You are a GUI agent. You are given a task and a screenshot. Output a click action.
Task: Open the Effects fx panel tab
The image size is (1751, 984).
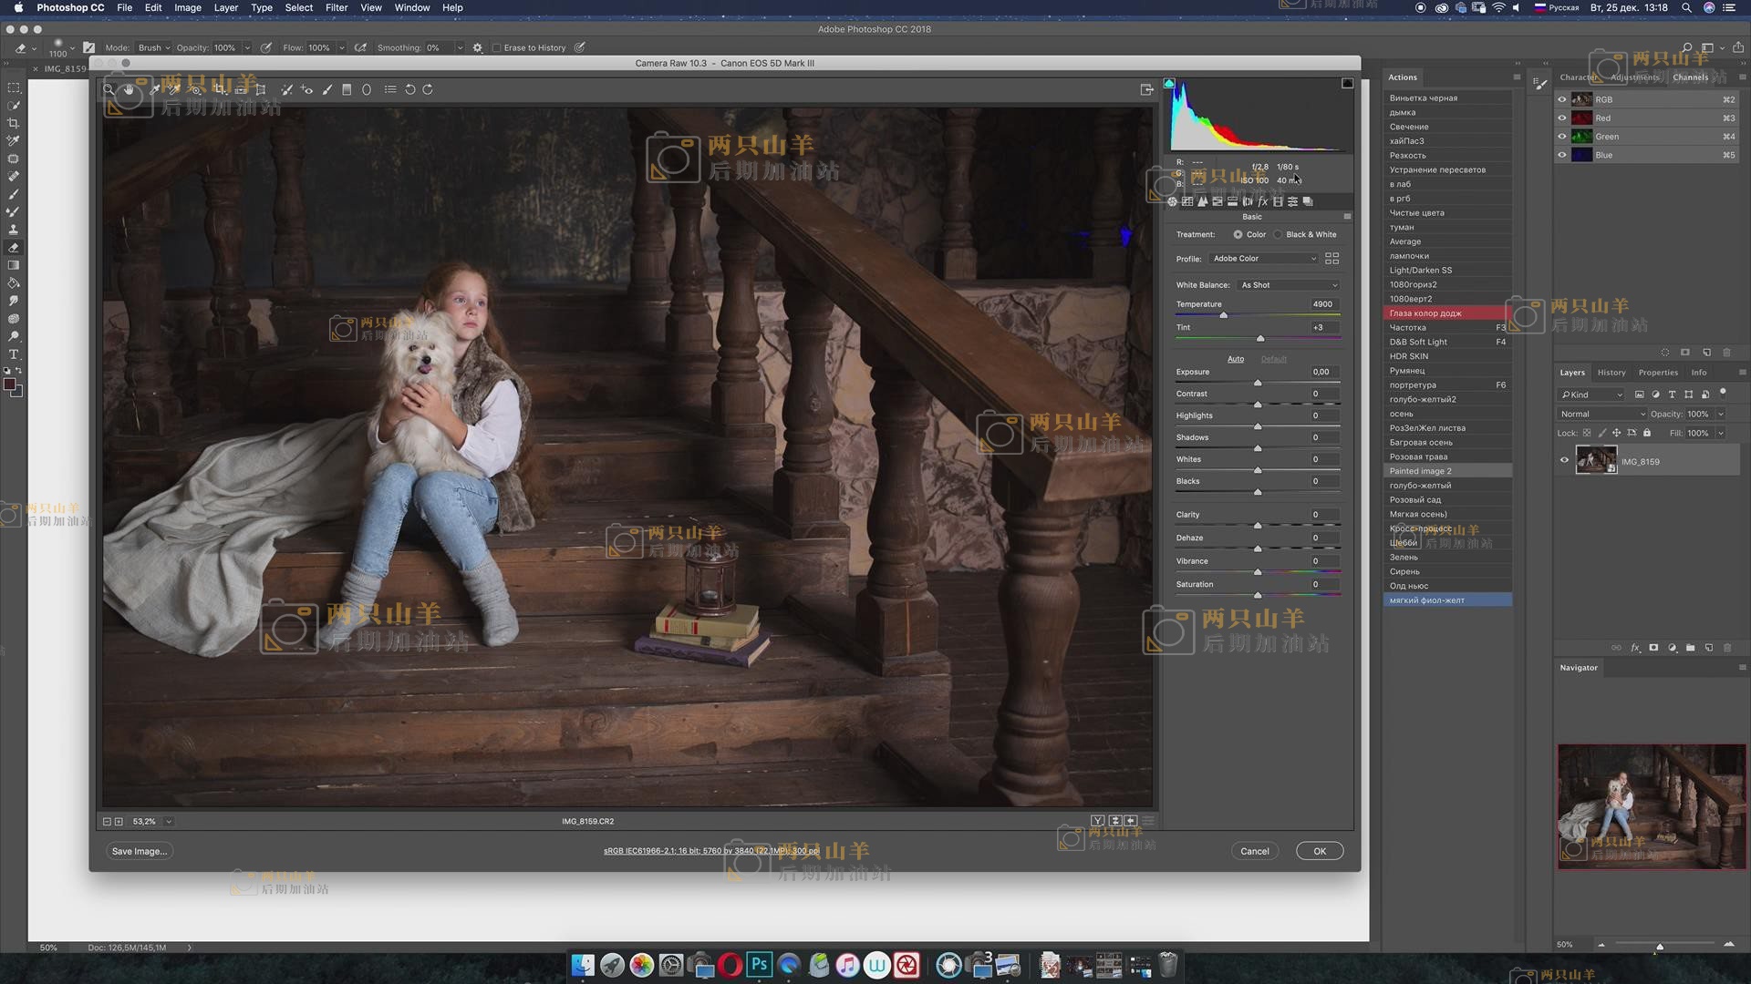(1263, 201)
